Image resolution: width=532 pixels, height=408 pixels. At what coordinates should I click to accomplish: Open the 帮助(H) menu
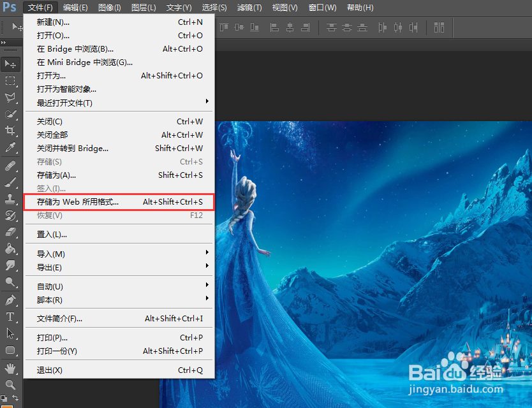[x=360, y=8]
